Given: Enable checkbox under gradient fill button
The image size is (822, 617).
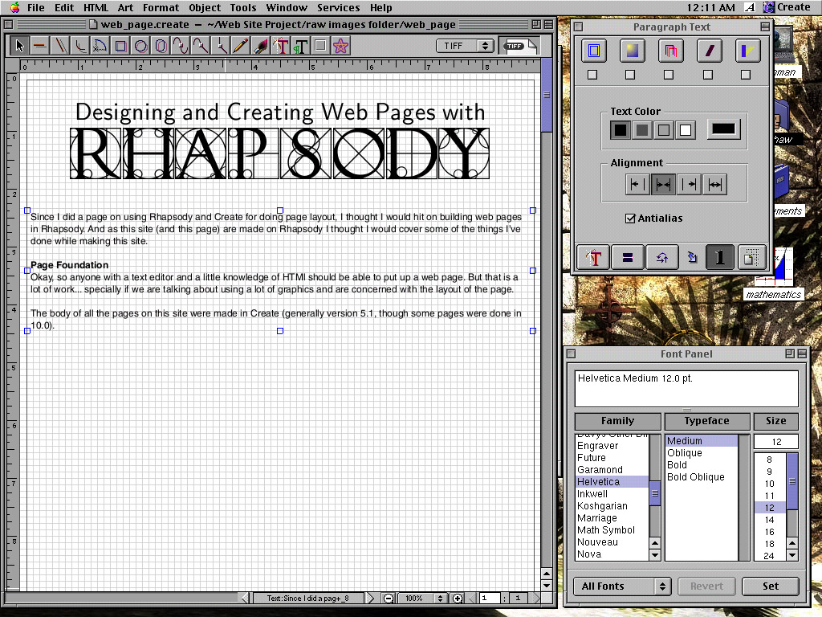Looking at the screenshot, I should coord(630,75).
